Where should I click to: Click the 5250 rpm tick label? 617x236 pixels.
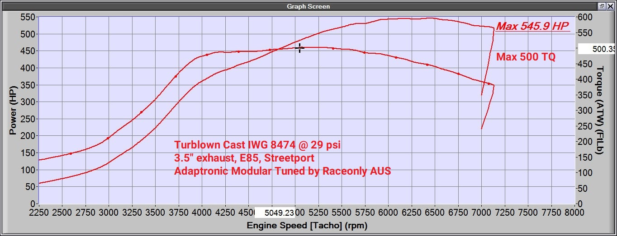318,212
